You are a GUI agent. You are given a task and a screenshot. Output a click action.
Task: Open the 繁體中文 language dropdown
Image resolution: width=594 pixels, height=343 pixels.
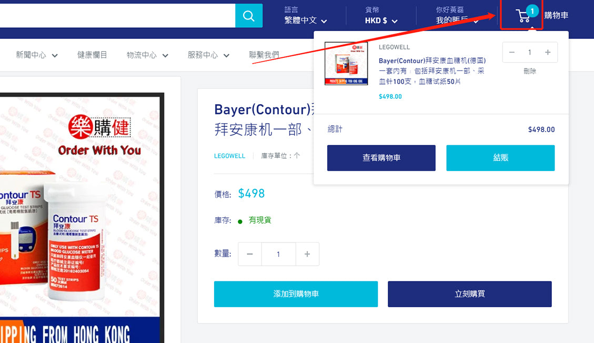click(x=306, y=21)
